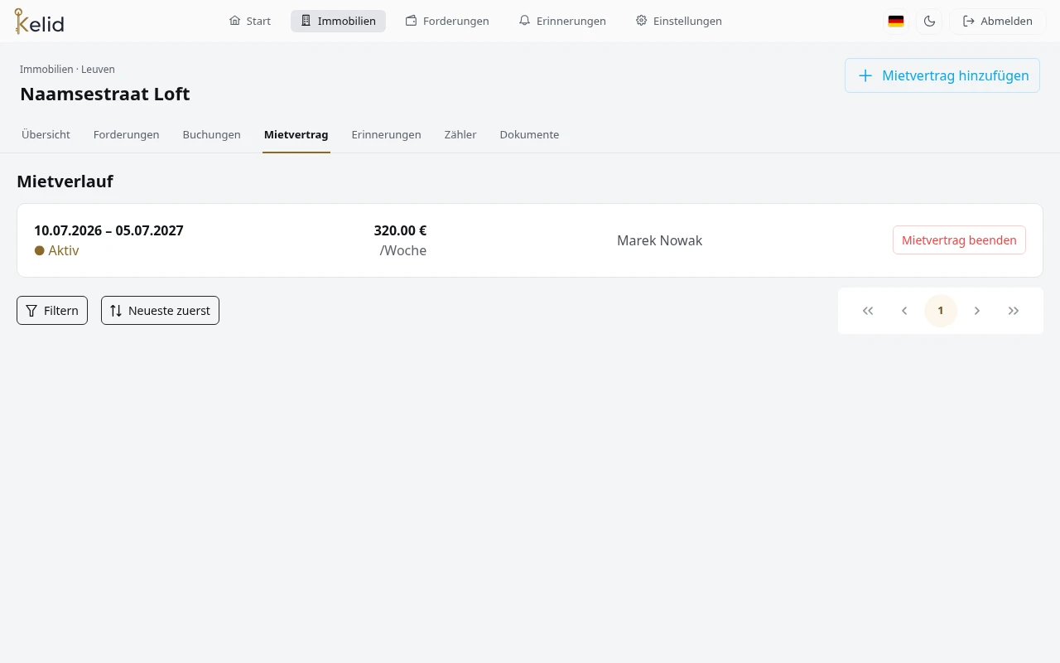Go to first page double-chevron
The height and width of the screenshot is (663, 1060).
868,311
